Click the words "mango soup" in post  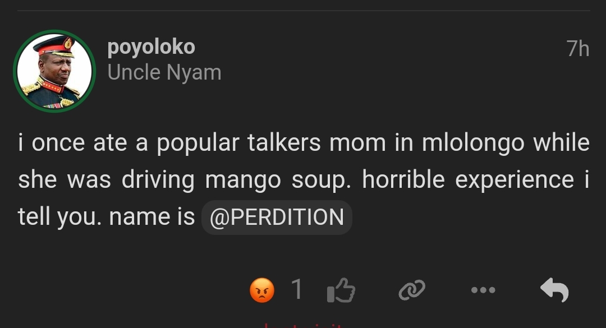coord(278,180)
